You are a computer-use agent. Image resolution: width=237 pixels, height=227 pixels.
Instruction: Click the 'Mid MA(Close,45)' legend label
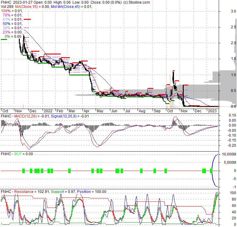coord(65,7)
